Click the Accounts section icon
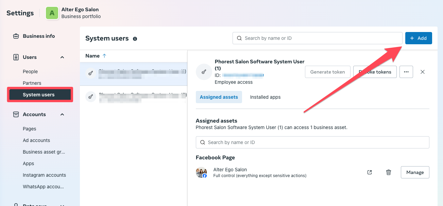 16,114
